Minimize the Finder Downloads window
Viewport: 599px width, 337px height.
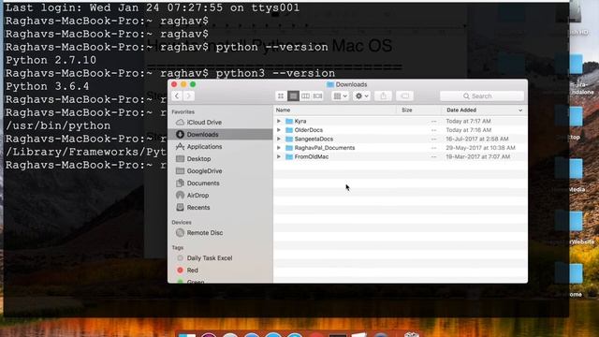[x=183, y=84]
